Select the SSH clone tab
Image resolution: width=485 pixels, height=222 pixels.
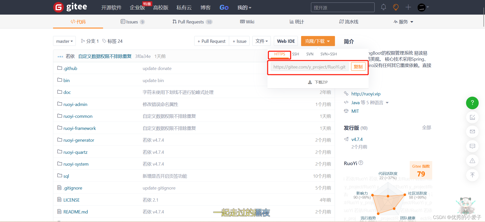(x=296, y=54)
